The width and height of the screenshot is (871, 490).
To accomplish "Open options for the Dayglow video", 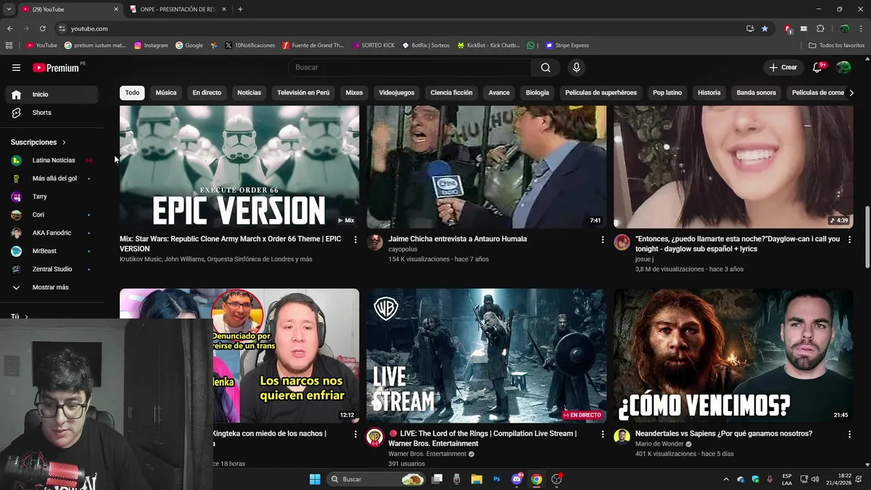I will 849,240.
